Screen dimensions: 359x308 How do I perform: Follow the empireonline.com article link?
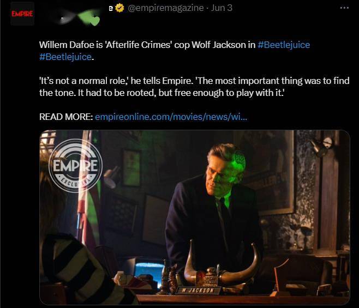point(171,117)
